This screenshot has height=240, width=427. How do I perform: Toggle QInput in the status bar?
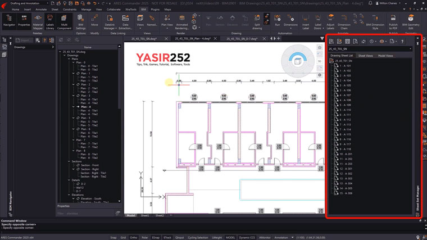click(179, 238)
